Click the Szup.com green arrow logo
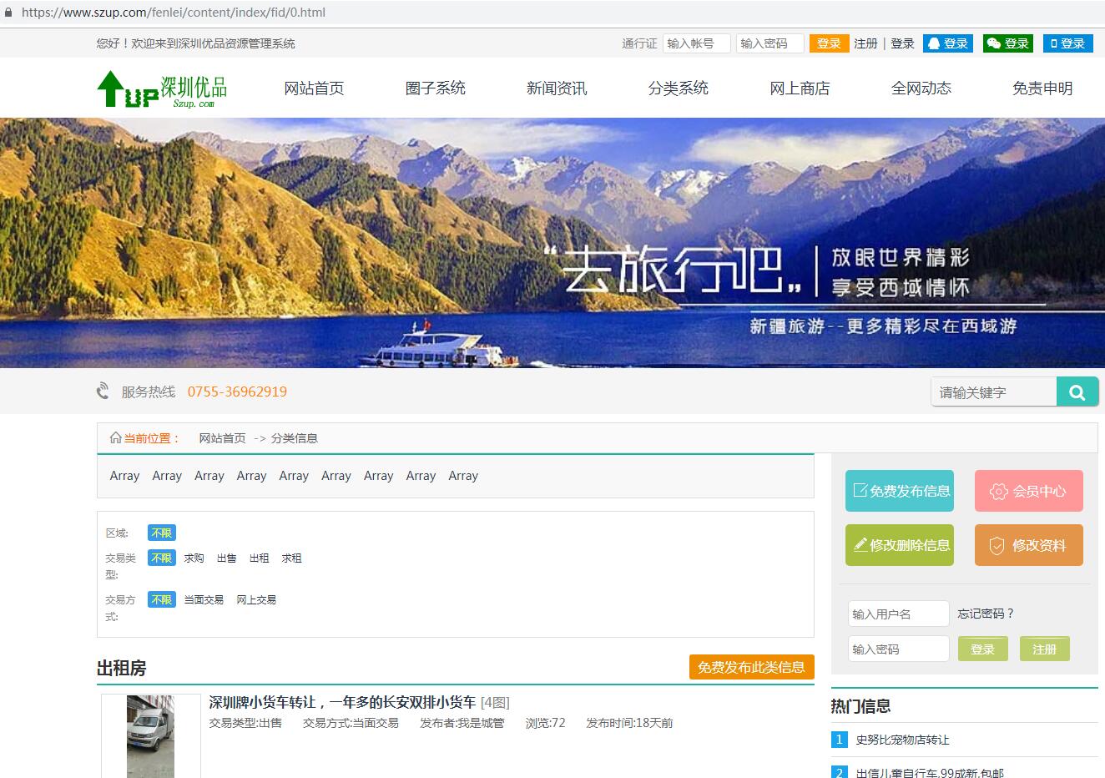This screenshot has height=778, width=1105. coord(161,88)
